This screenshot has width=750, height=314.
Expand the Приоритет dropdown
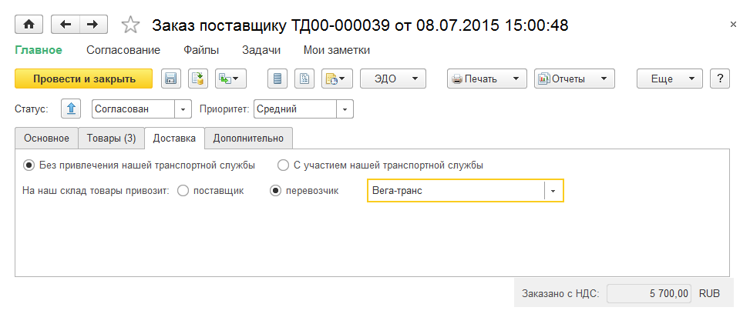tap(344, 109)
